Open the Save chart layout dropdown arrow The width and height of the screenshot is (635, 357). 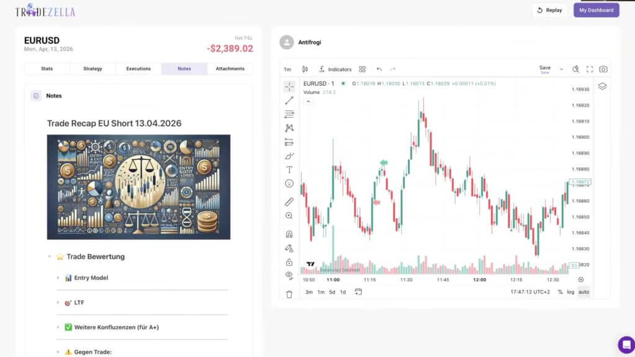click(x=561, y=69)
